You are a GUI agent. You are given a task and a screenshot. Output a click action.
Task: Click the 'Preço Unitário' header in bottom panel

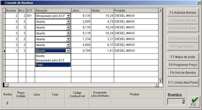tap(21, 95)
